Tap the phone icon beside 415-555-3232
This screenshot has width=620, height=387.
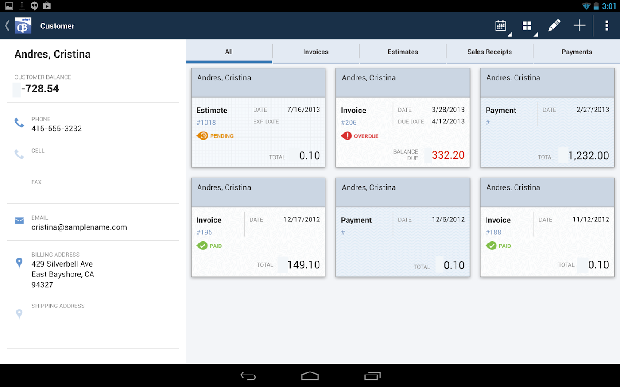click(x=19, y=123)
